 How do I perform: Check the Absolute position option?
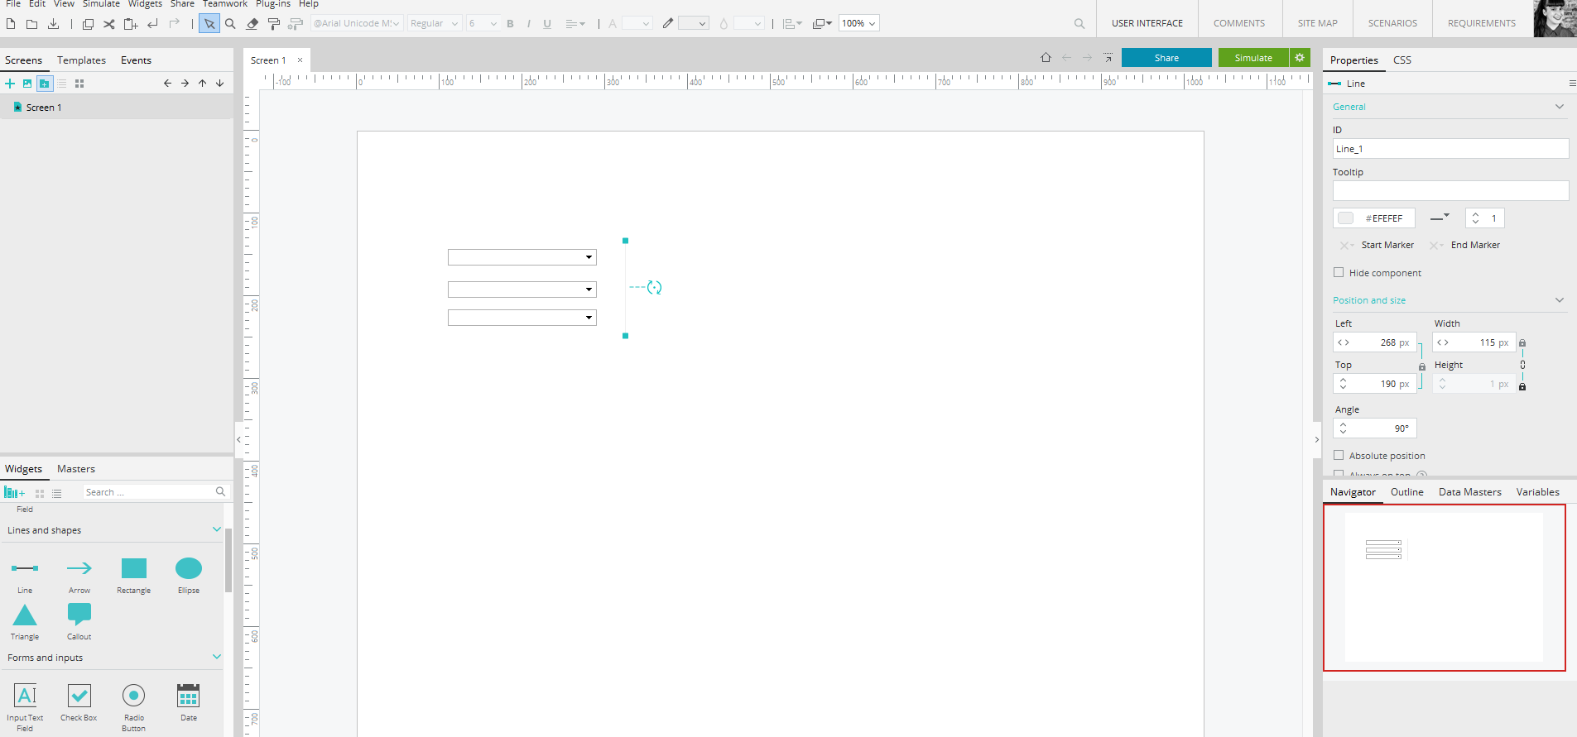(1339, 456)
